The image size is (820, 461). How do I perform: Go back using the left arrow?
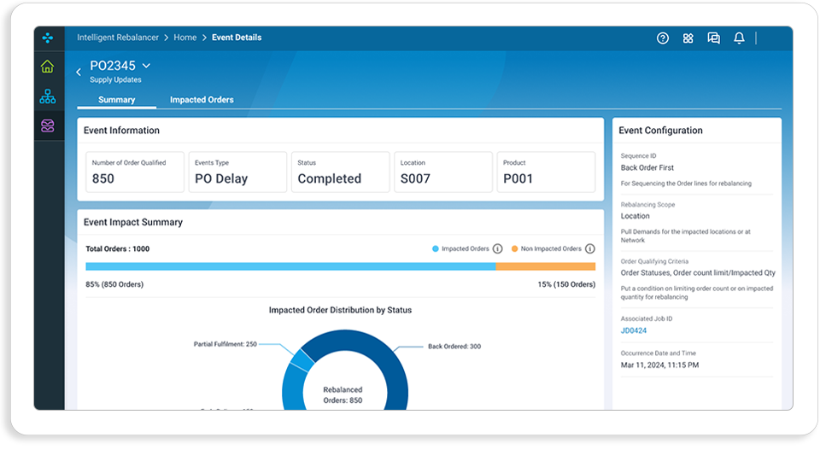(x=79, y=72)
